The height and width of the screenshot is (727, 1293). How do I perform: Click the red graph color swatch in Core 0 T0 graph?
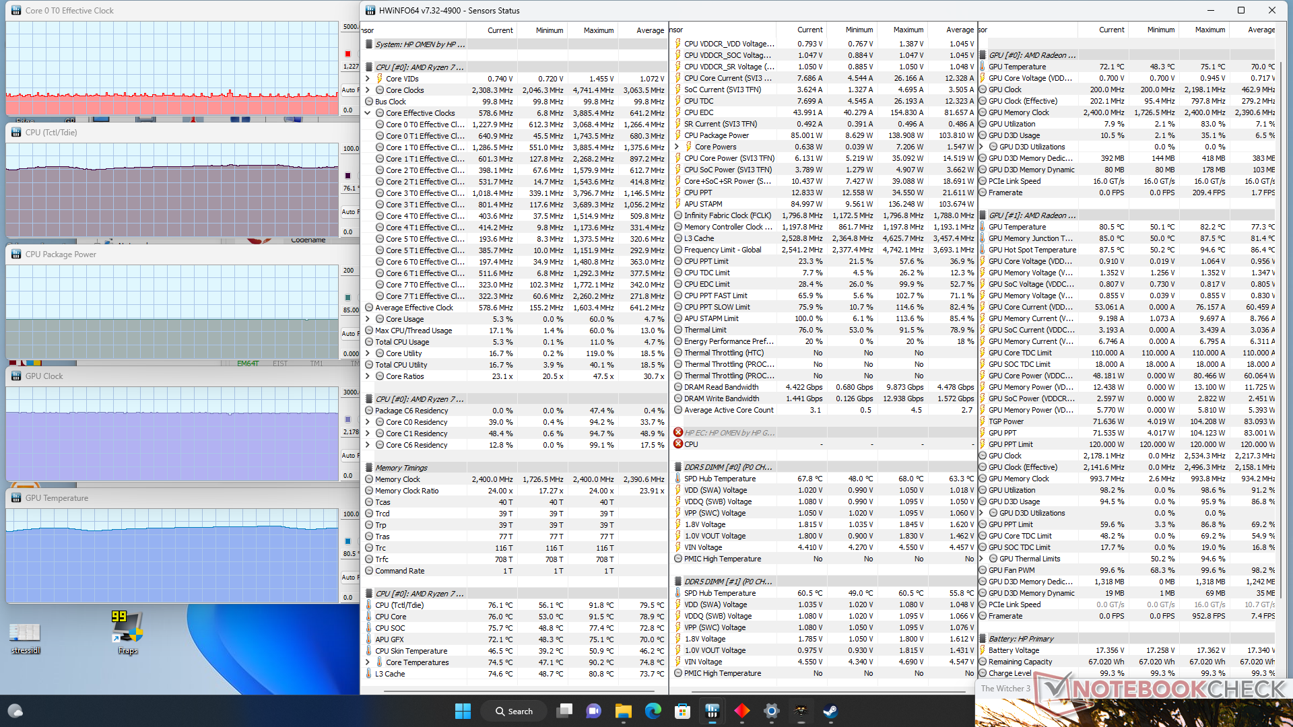tap(347, 54)
